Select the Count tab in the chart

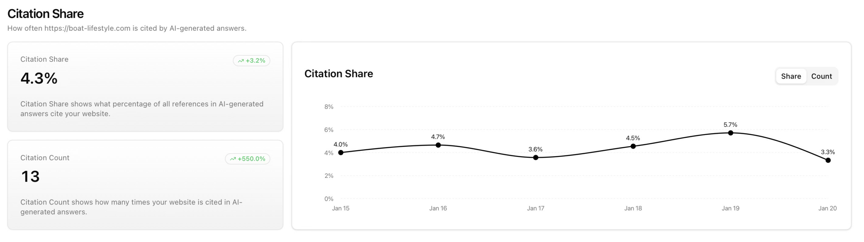tap(822, 76)
